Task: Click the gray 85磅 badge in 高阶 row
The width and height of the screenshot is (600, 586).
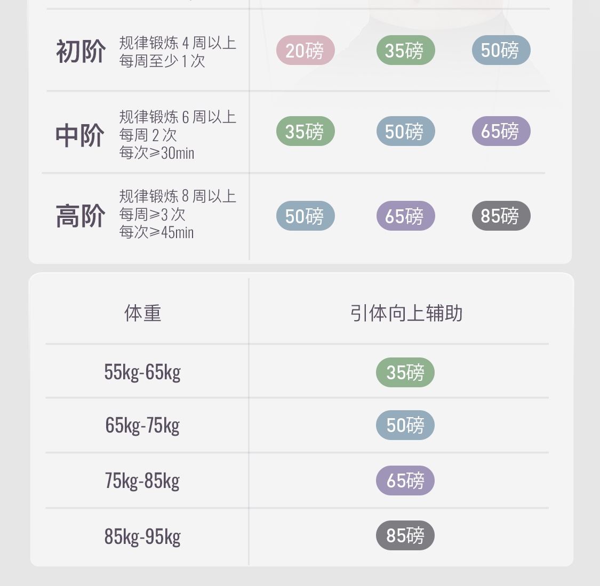Action: point(501,216)
